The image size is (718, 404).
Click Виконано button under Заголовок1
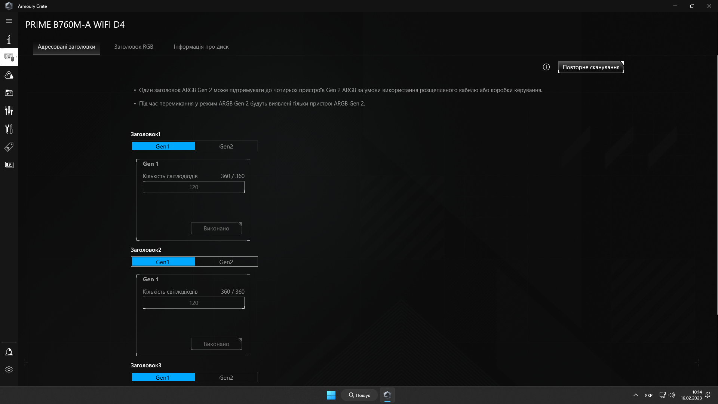pos(216,229)
